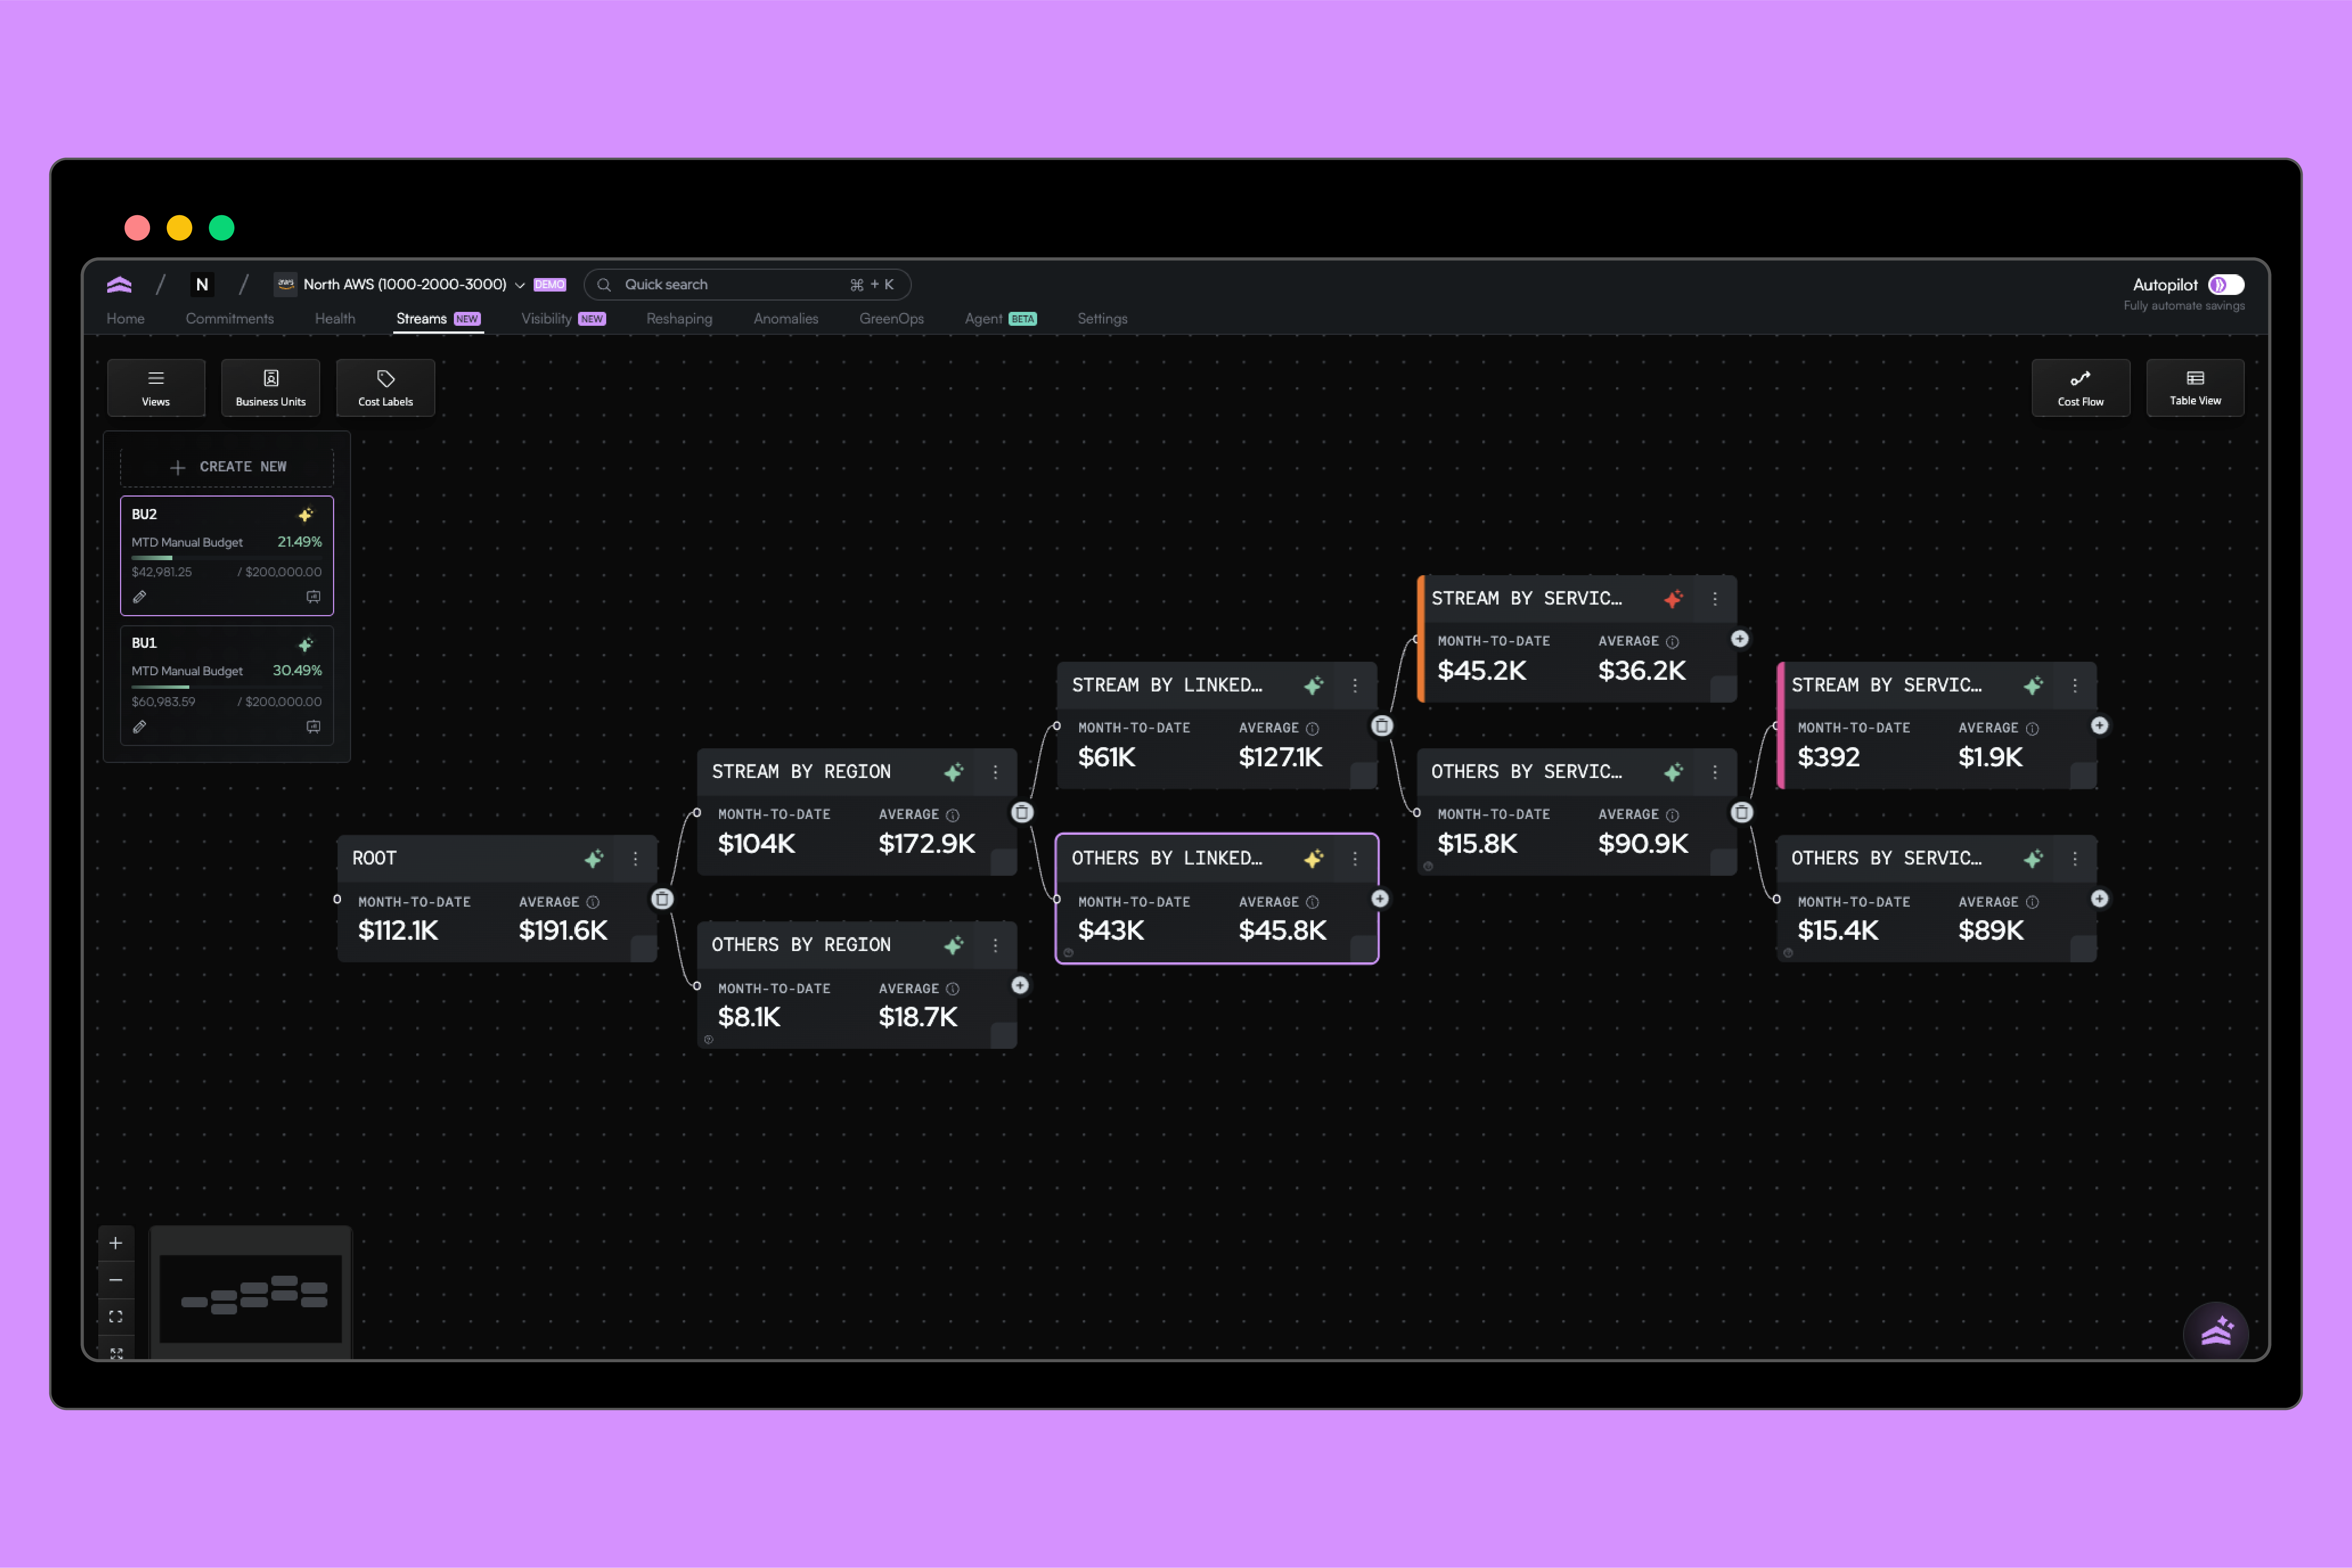The height and width of the screenshot is (1568, 2352).
Task: Open the Views list icon
Action: click(x=156, y=379)
